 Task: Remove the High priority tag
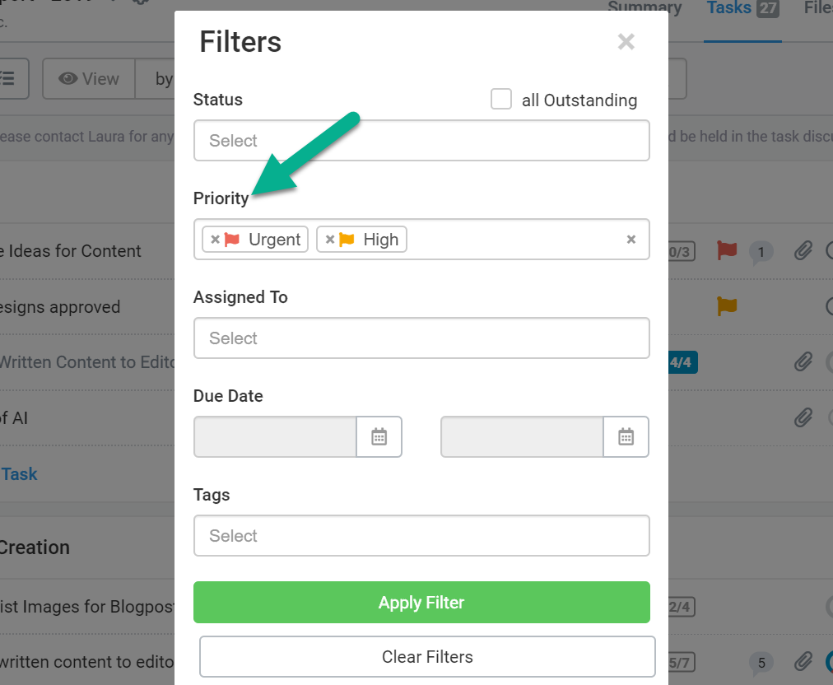pyautogui.click(x=330, y=239)
